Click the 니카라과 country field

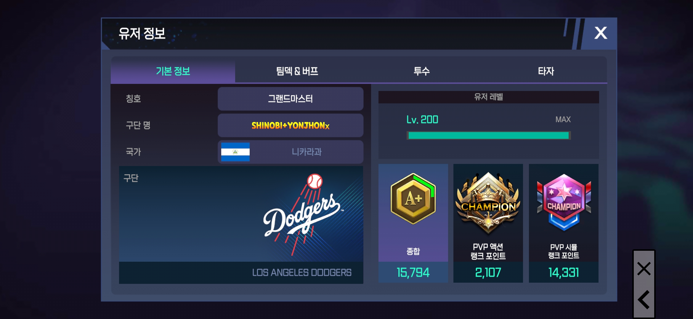click(291, 152)
